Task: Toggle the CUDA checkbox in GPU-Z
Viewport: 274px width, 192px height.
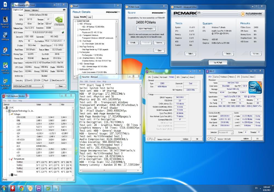Action: (35, 80)
